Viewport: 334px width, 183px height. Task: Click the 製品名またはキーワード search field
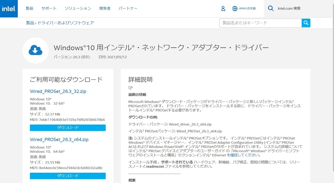coord(259,23)
